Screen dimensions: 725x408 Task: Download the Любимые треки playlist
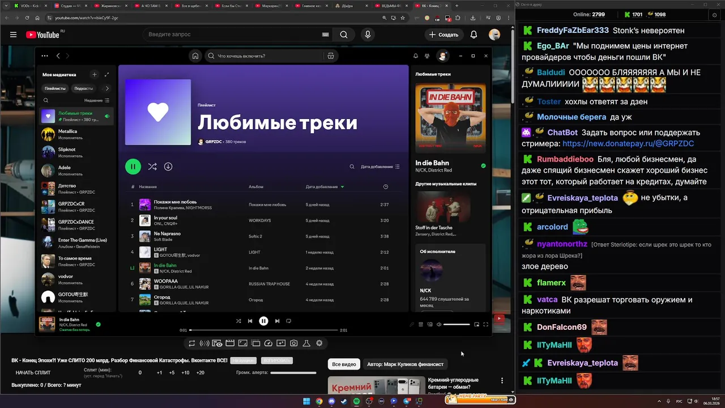168,167
